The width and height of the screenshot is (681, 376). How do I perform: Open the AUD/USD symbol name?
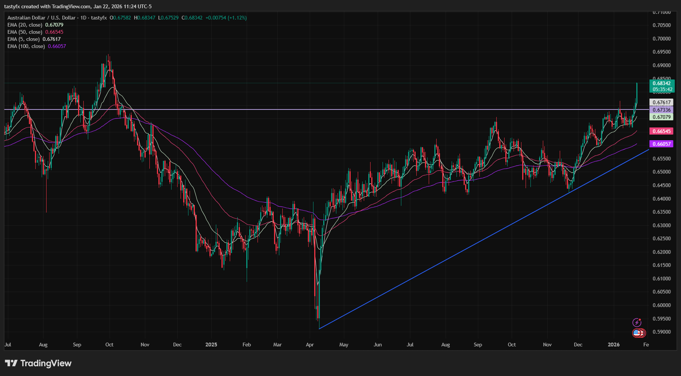pyautogui.click(x=41, y=18)
